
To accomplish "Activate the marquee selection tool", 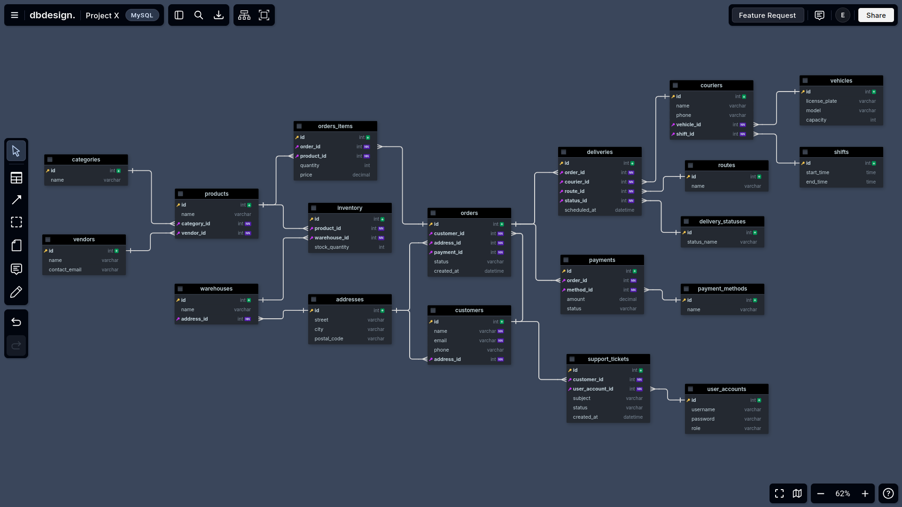I will [16, 222].
